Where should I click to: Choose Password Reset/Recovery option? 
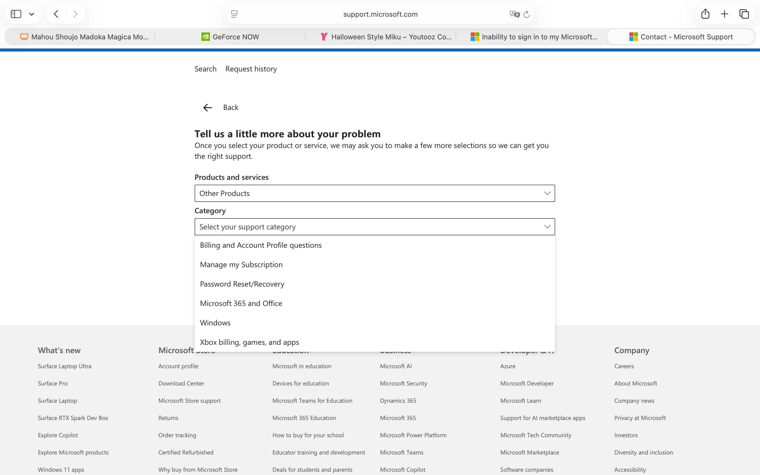pyautogui.click(x=375, y=284)
